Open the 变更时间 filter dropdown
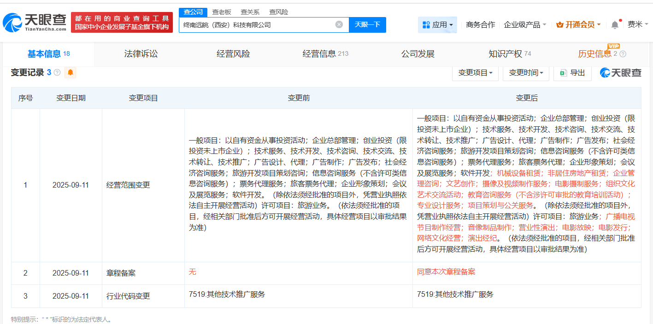The image size is (653, 324). click(526, 72)
